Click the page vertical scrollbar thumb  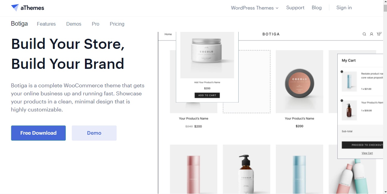pyautogui.click(x=385, y=8)
